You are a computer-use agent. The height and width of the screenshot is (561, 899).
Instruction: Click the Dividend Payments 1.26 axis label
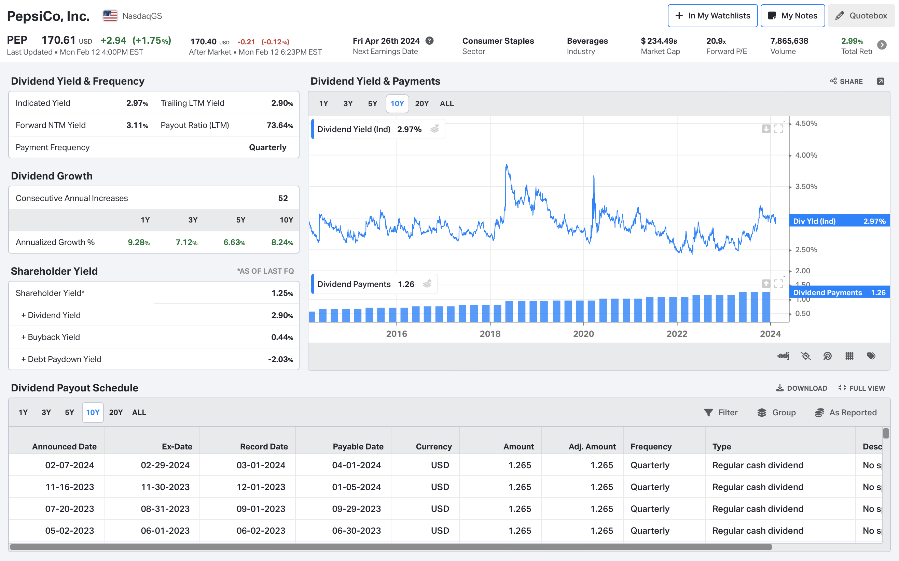click(x=839, y=292)
